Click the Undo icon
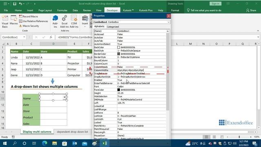This screenshot has width=261, height=147. click(x=20, y=4)
